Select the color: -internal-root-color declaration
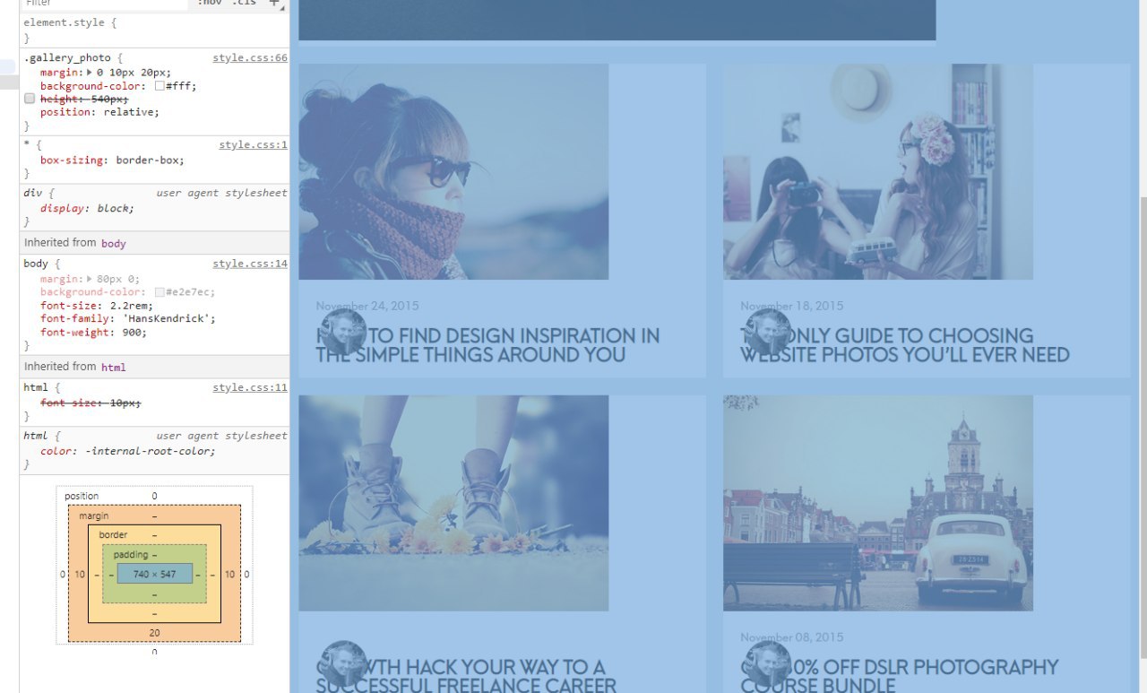1147x693 pixels. click(128, 451)
